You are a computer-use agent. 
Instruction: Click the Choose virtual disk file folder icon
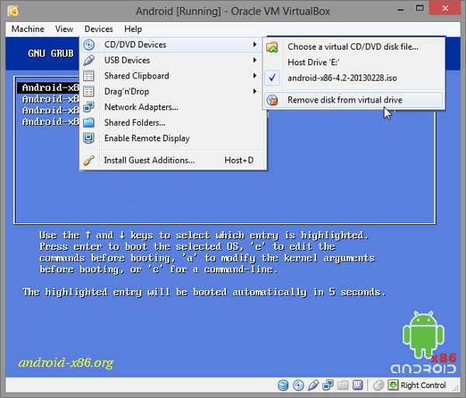pyautogui.click(x=272, y=47)
